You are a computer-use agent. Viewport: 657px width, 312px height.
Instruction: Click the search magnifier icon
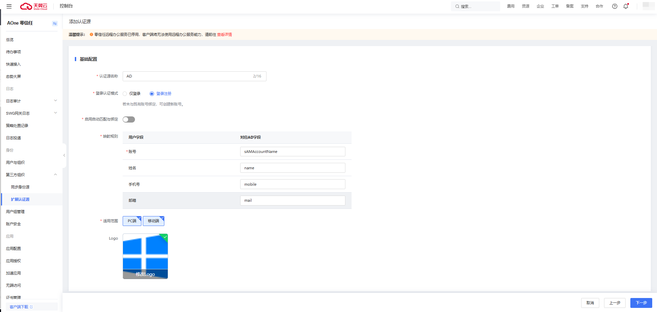coord(457,6)
